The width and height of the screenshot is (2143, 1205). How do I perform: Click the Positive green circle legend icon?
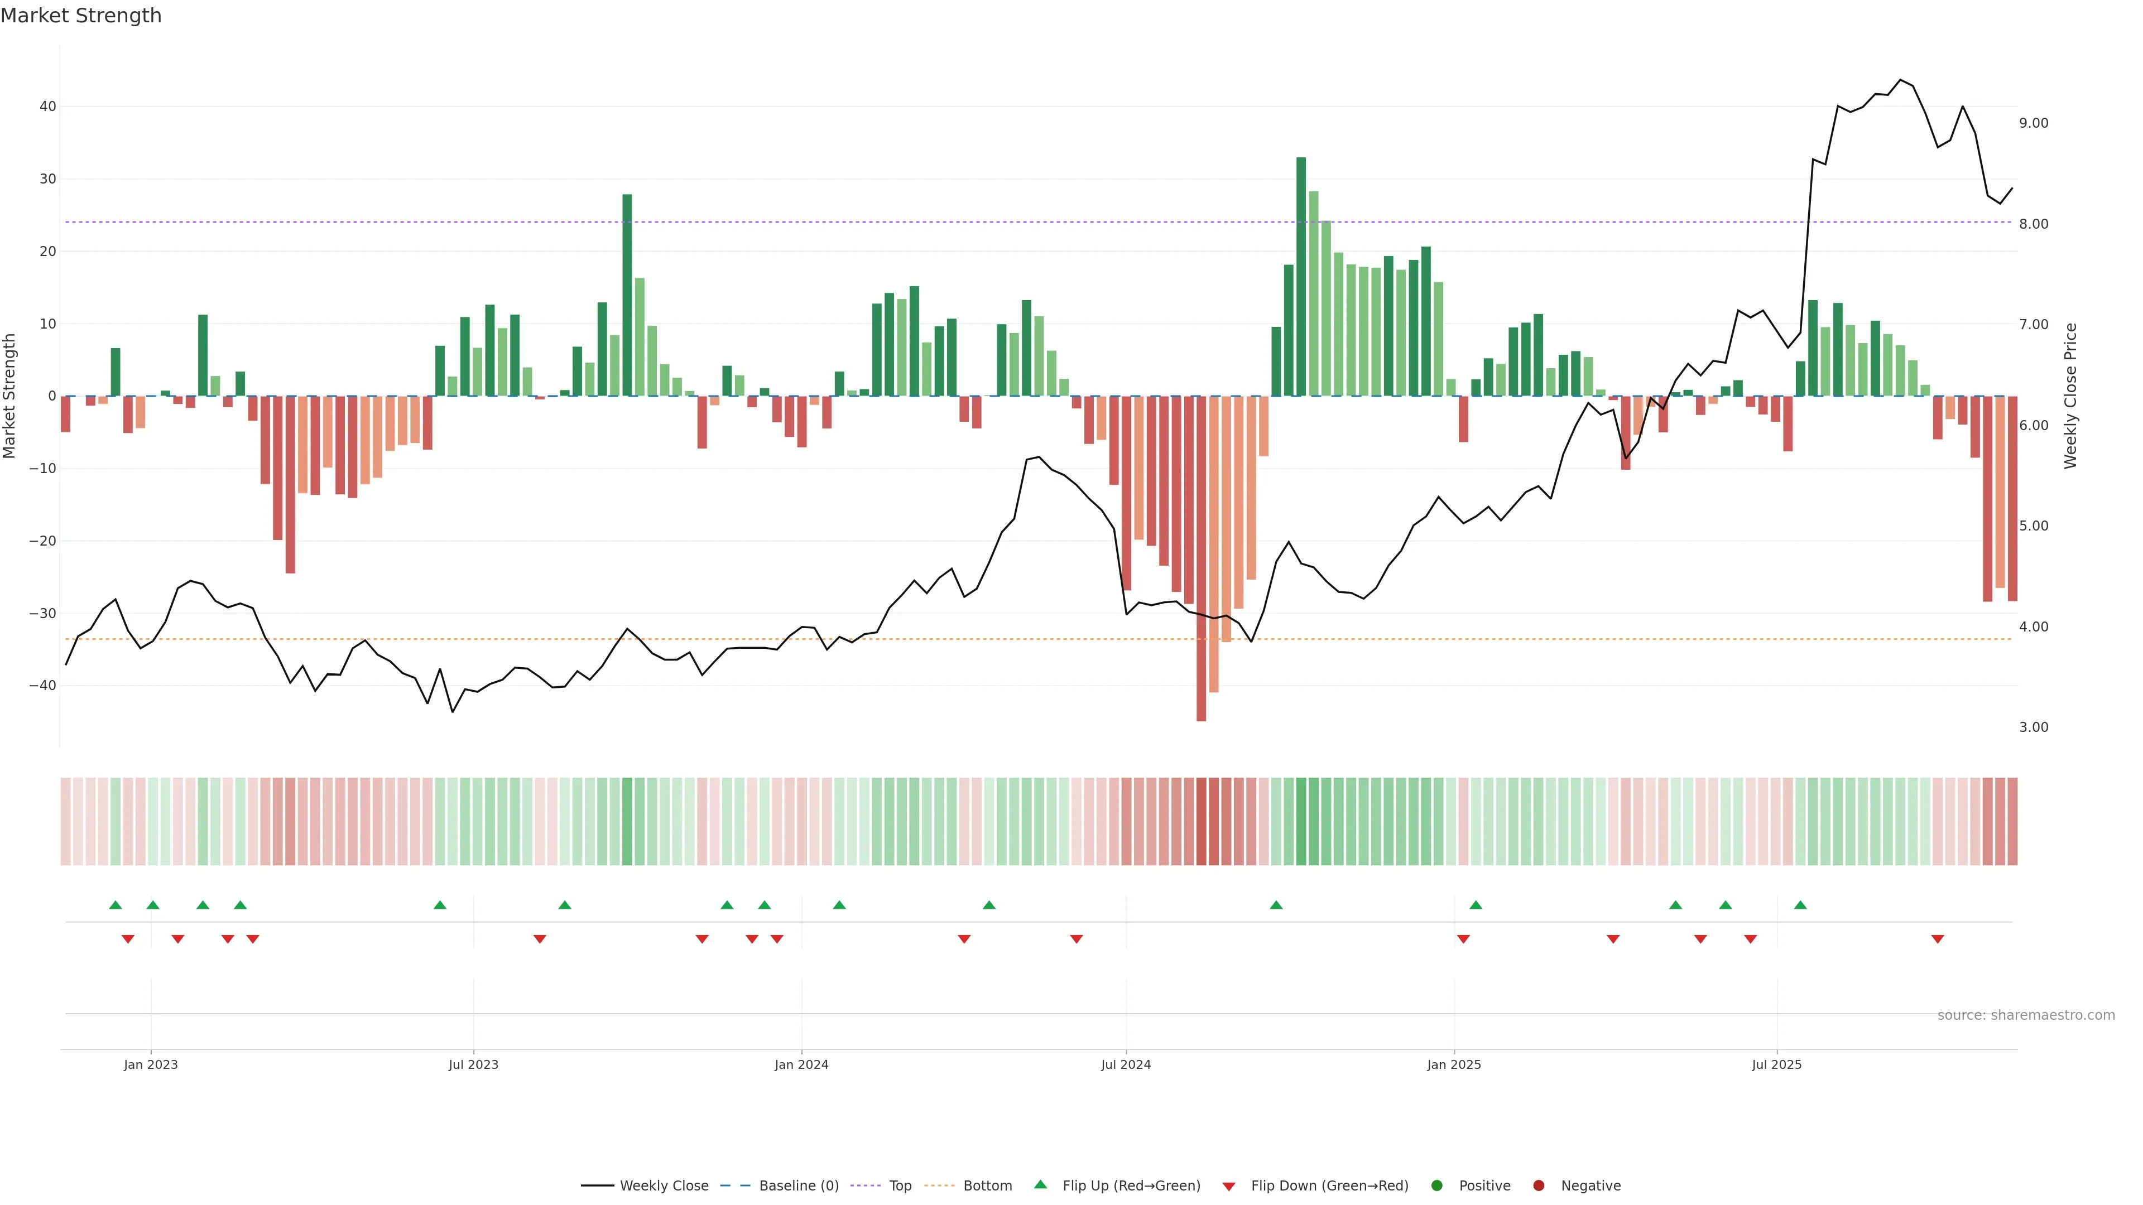point(1436,1186)
